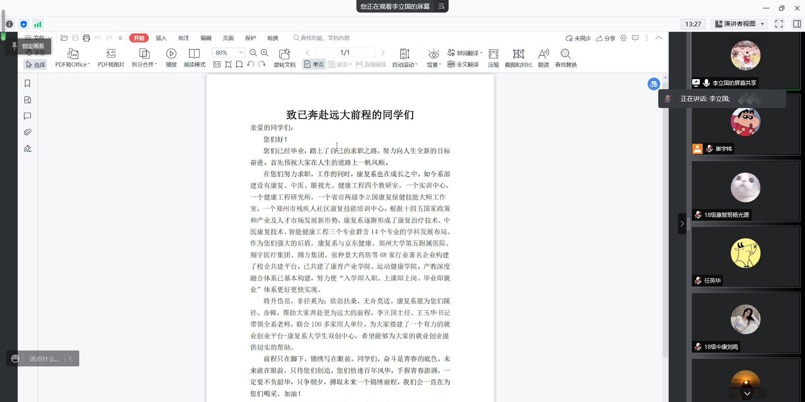The image size is (805, 402).
Task: Click the 说点什么 chat input box
Action: click(44, 358)
